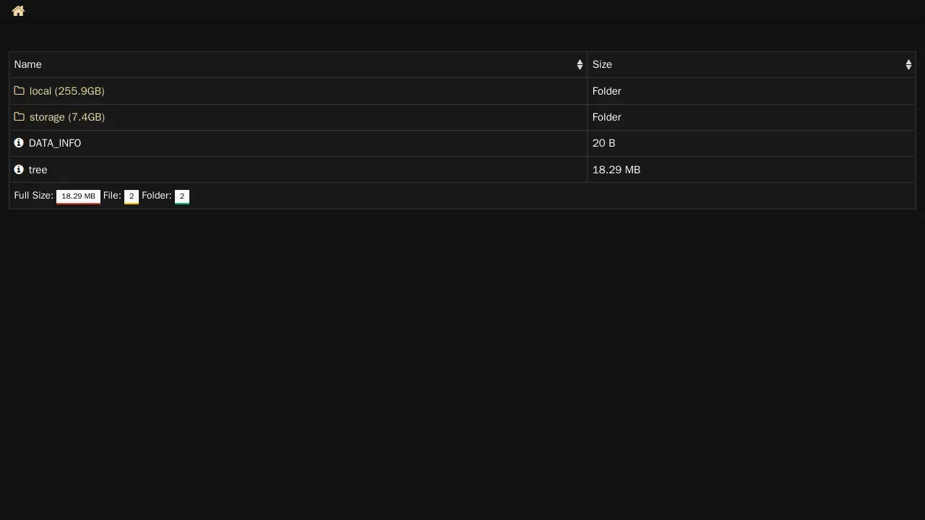Click the Folder count badge

182,196
